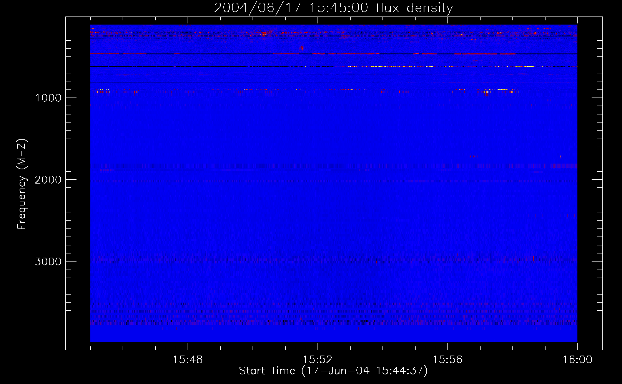Click the spectrogram at 1000 MHz and 15:48
Viewport: 622px width, 384px height.
[x=188, y=98]
